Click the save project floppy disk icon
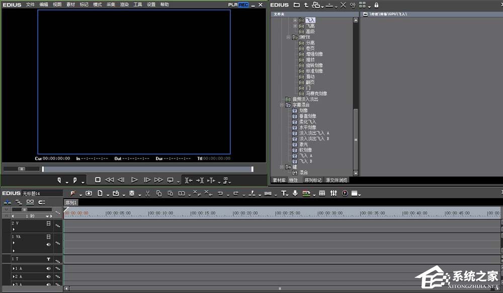This screenshot has width=503, height=293. click(132, 193)
